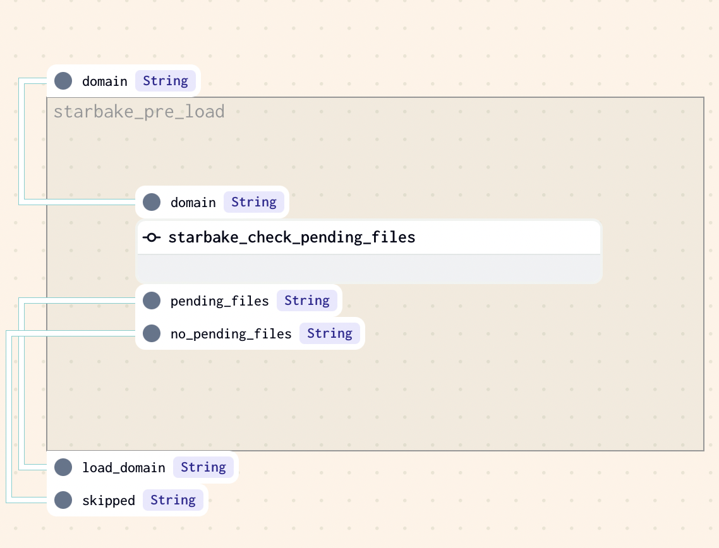Screen dimensions: 719x548
Task: Click the connector icon beside starbake_check_pending_files
Action: pyautogui.click(x=152, y=237)
